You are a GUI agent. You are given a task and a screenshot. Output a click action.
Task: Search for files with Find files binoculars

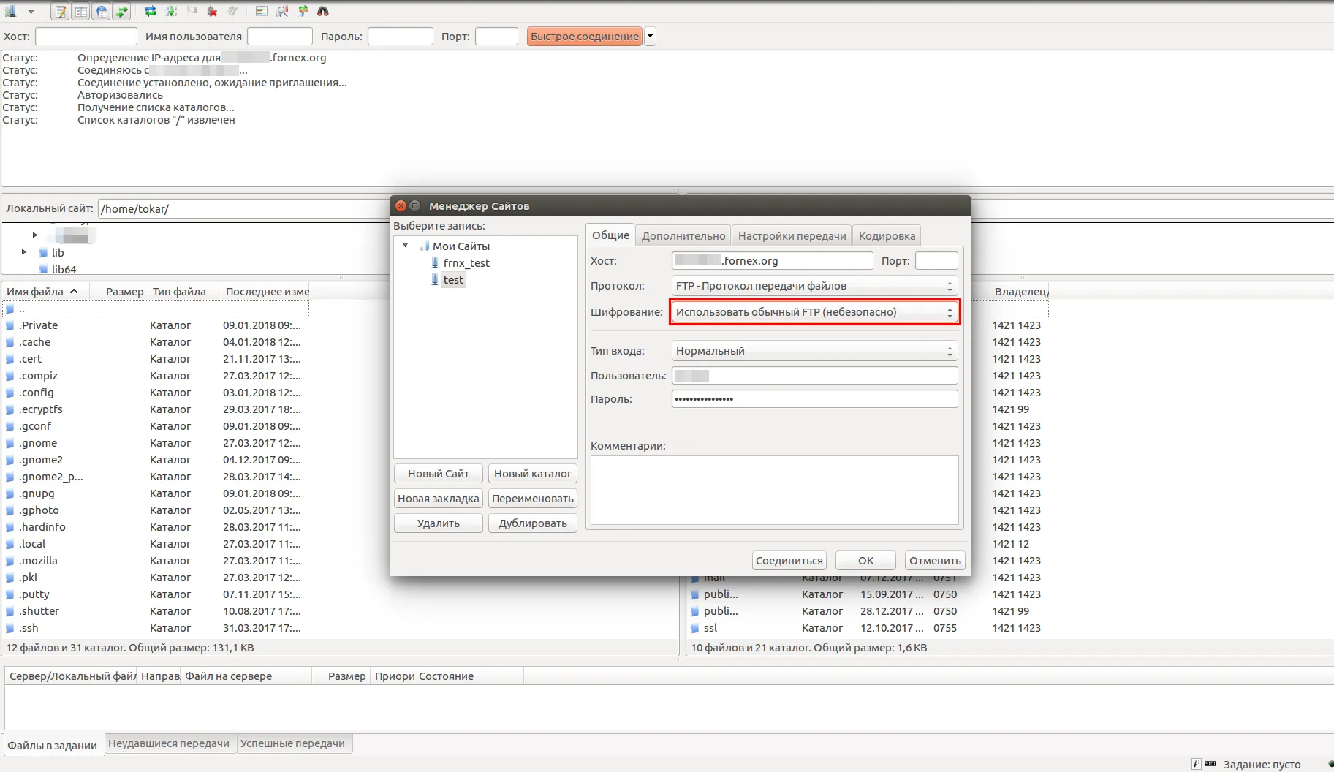(322, 11)
